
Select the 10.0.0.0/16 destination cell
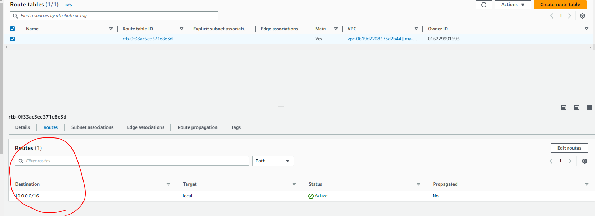(x=27, y=196)
